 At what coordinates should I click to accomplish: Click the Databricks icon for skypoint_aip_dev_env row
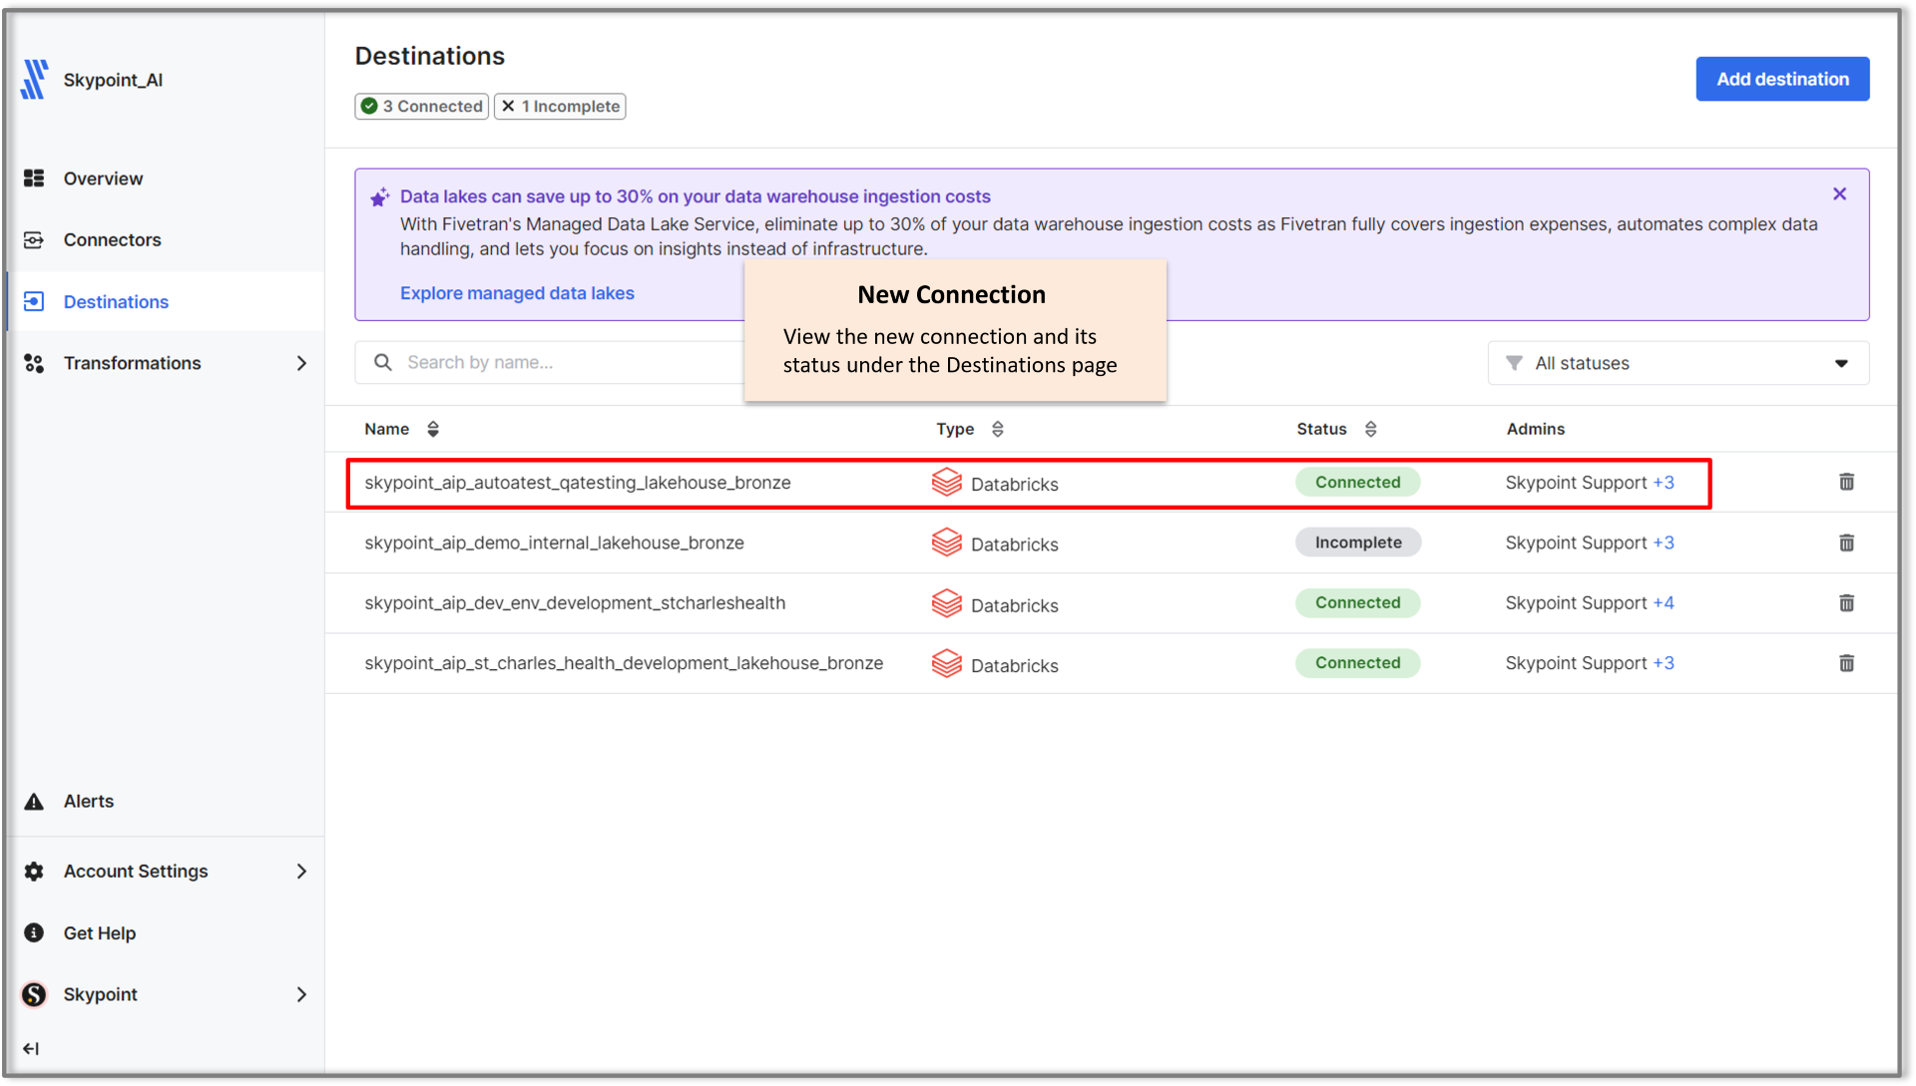pyautogui.click(x=945, y=602)
